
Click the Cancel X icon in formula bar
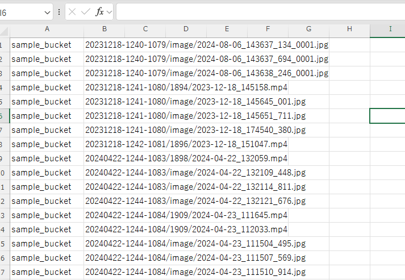73,12
